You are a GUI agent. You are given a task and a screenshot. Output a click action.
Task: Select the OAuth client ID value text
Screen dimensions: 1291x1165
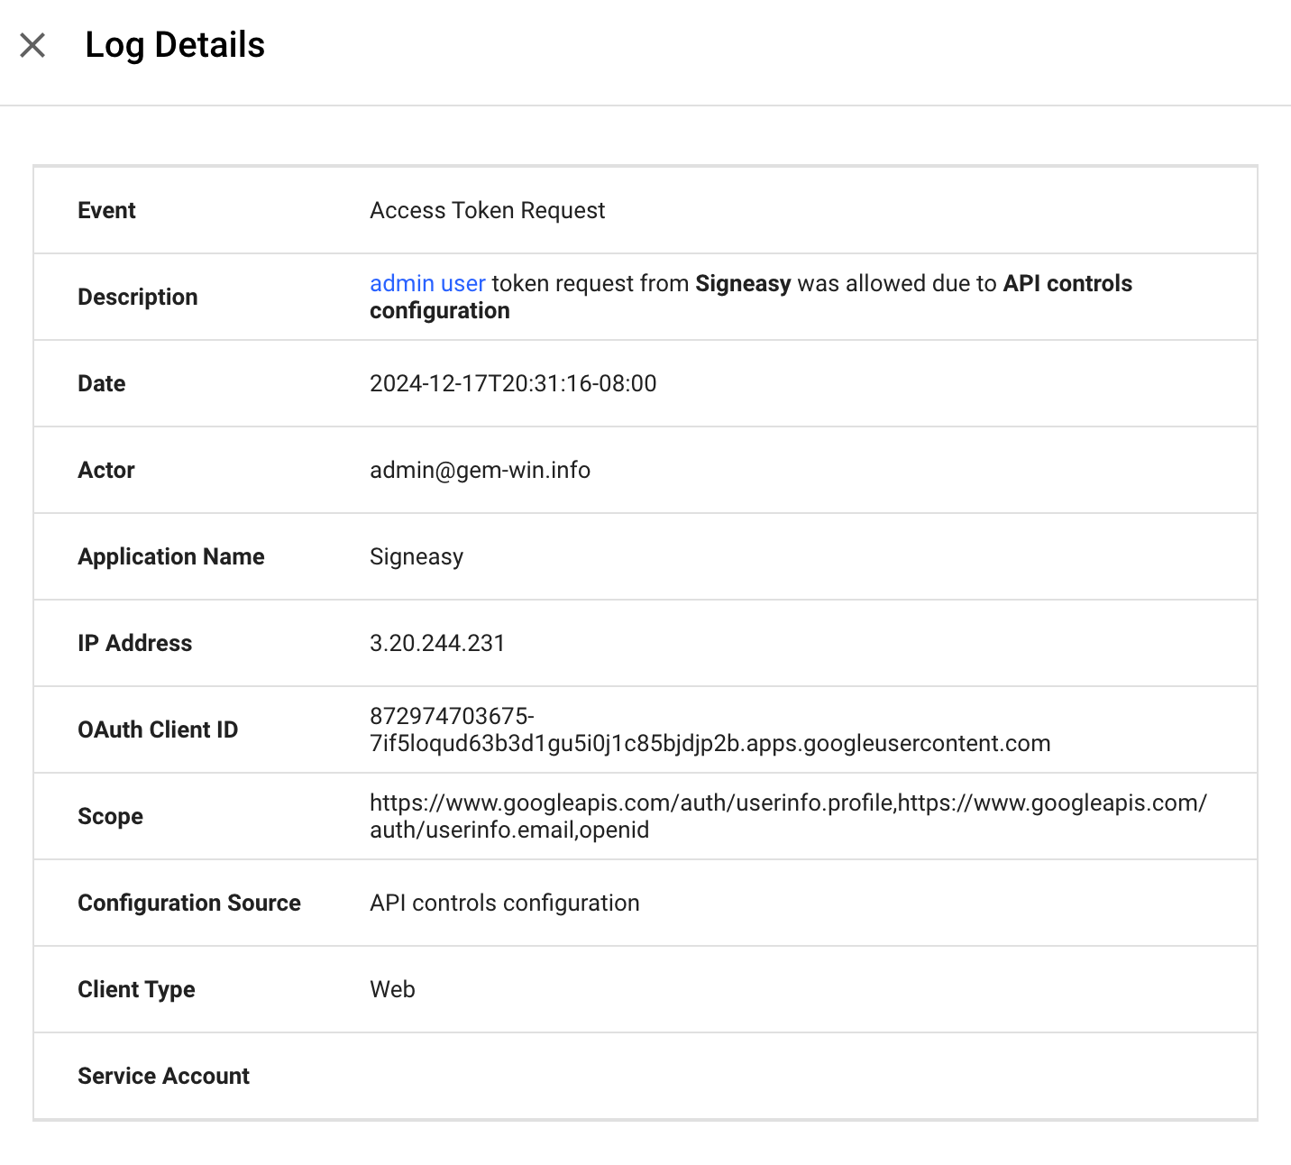[709, 744]
